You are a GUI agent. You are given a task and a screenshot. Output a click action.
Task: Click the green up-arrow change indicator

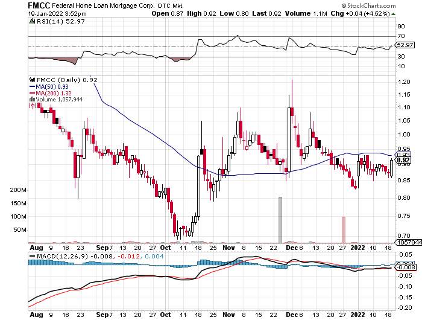[393, 14]
